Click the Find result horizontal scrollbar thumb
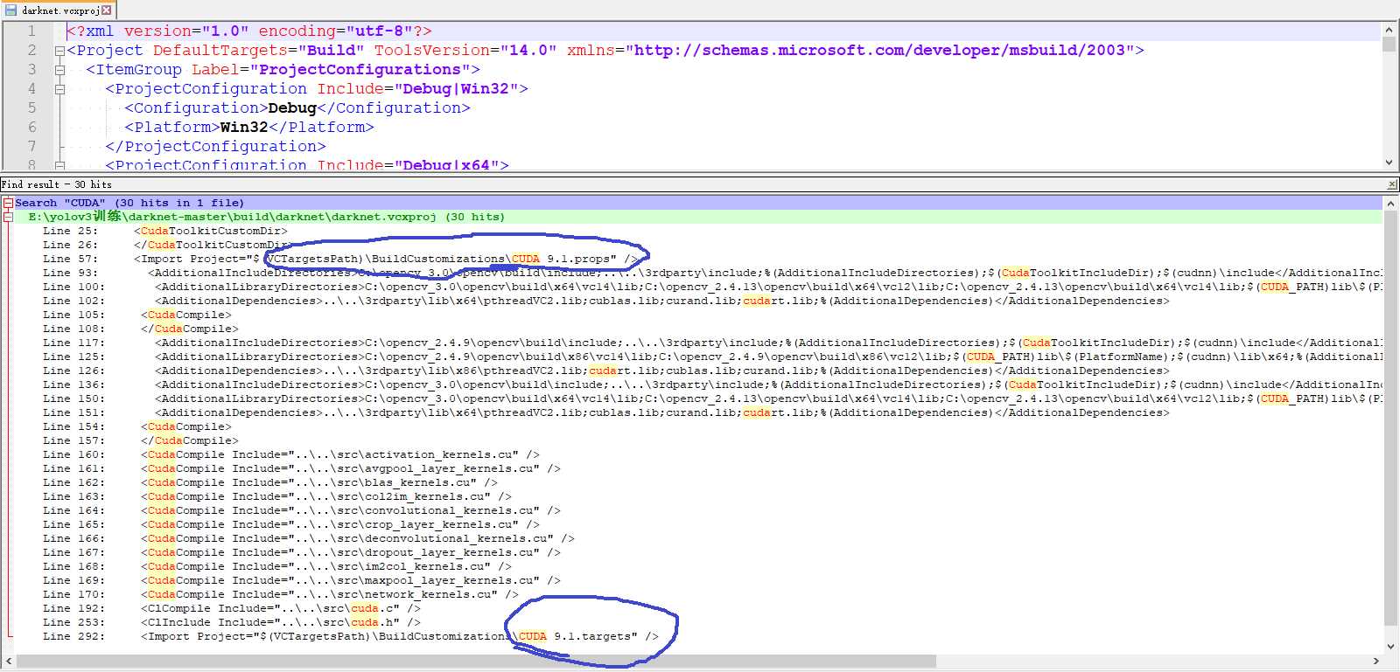The height and width of the screenshot is (672, 1400). click(x=476, y=662)
